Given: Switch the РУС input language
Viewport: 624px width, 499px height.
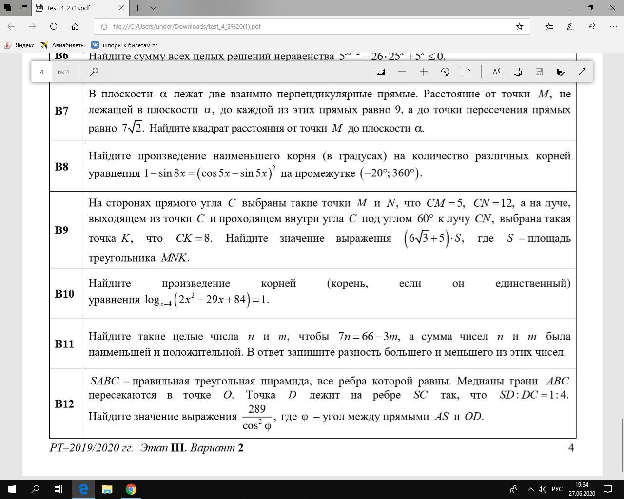Looking at the screenshot, I should click(557, 489).
